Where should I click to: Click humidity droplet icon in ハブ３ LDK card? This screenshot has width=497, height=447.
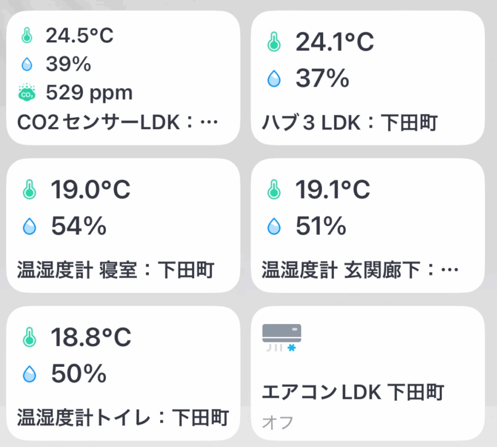(x=274, y=78)
